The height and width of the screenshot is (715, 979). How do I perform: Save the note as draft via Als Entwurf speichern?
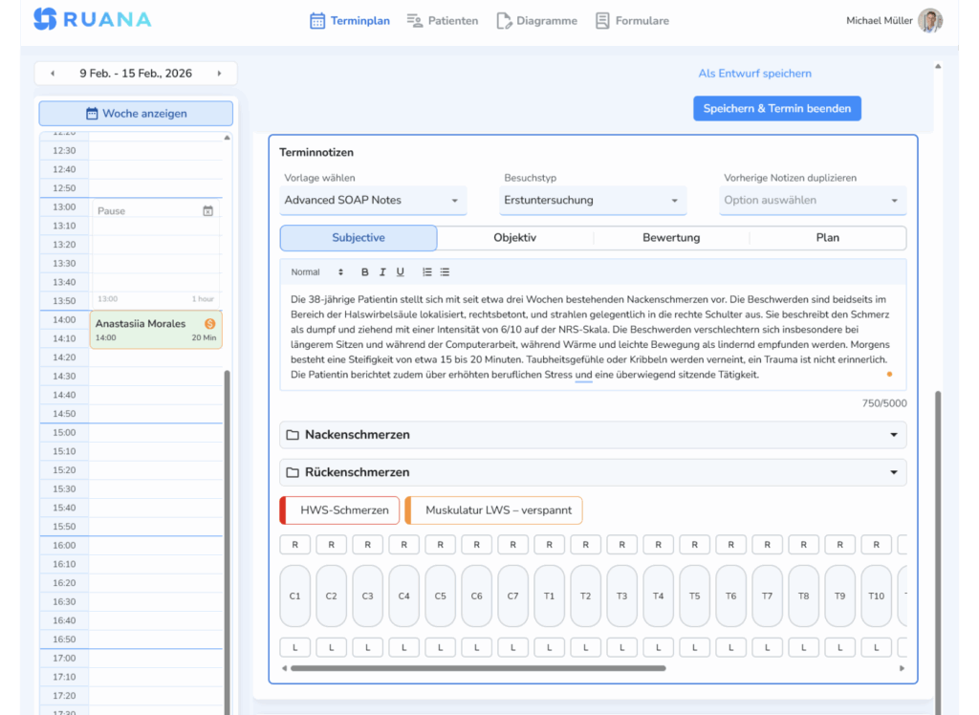point(754,73)
